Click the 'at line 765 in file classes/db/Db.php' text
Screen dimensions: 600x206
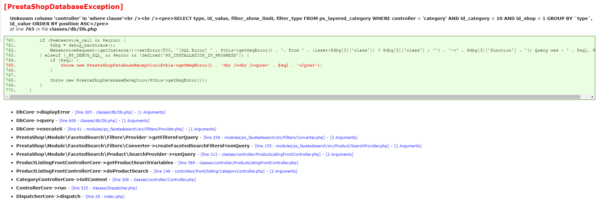(53, 29)
